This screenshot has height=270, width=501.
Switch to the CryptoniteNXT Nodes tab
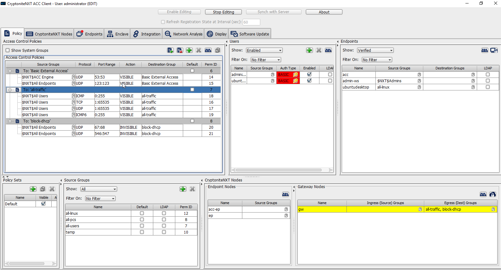[49, 34]
